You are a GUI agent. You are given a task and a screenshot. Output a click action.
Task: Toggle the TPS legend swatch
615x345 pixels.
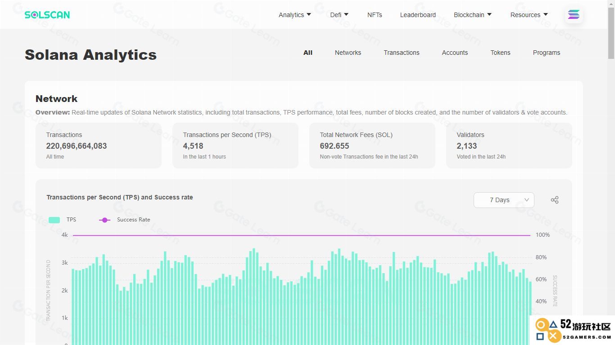(x=54, y=220)
